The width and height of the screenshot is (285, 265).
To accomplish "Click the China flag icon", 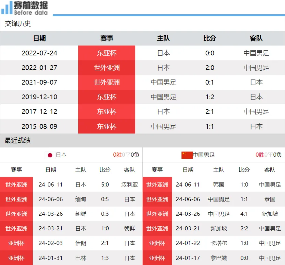I will point(187,155).
